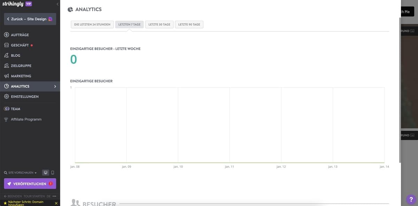Screen dimensions: 418x206
Task: Expand the three-dot options menu
Action: [54, 196]
